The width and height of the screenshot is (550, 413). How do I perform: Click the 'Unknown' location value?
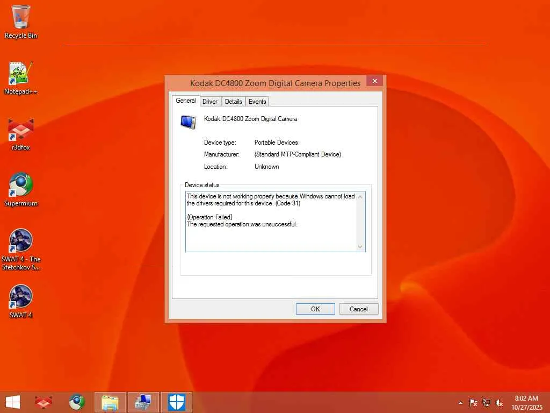pyautogui.click(x=267, y=167)
